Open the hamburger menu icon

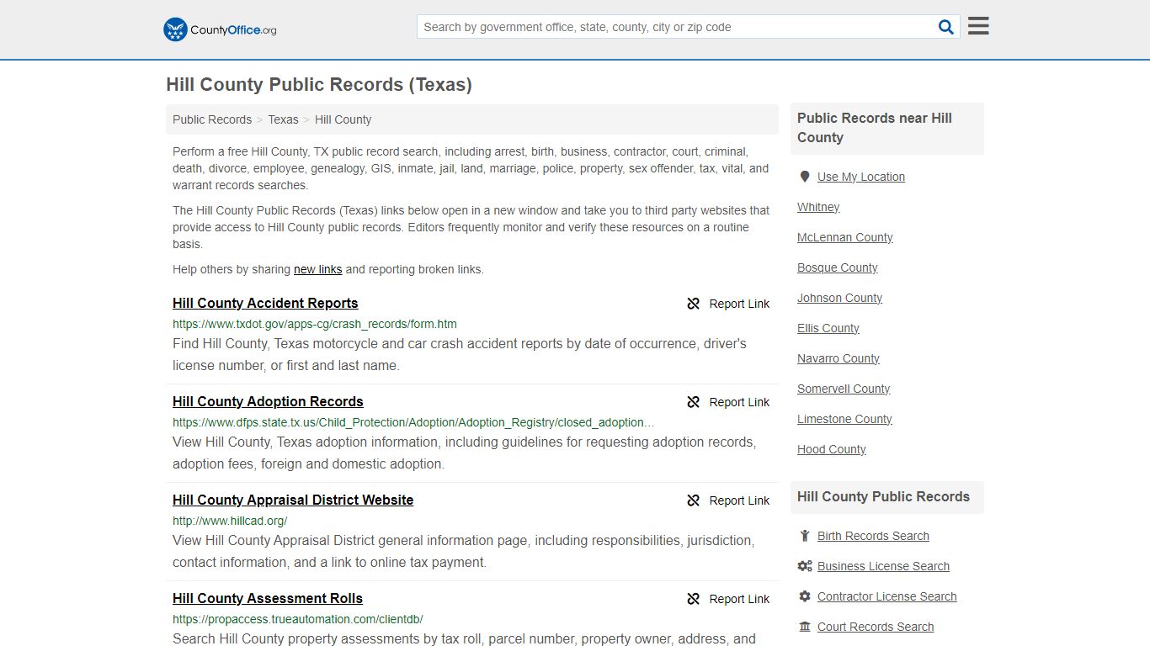point(978,26)
